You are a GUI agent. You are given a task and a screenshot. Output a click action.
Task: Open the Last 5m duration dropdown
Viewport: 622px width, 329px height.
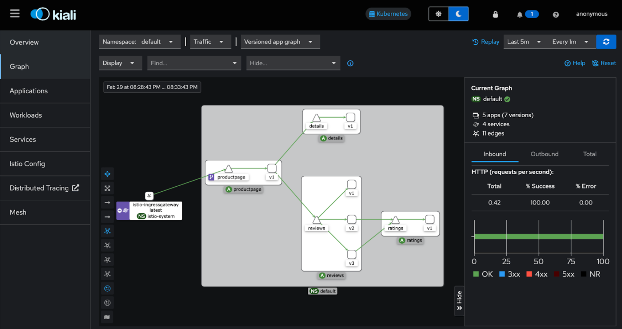coord(524,42)
